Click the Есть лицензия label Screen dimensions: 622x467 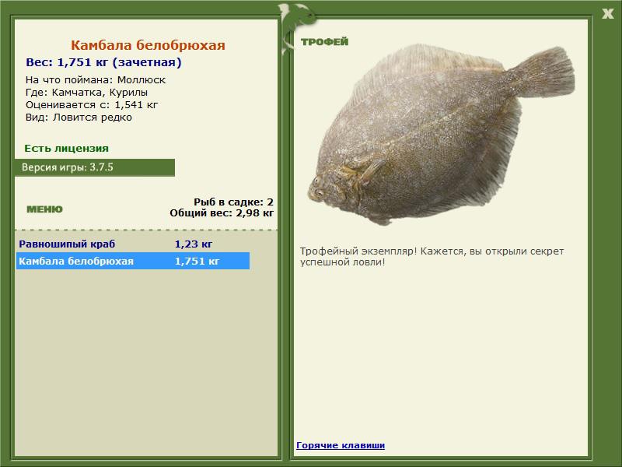66,148
